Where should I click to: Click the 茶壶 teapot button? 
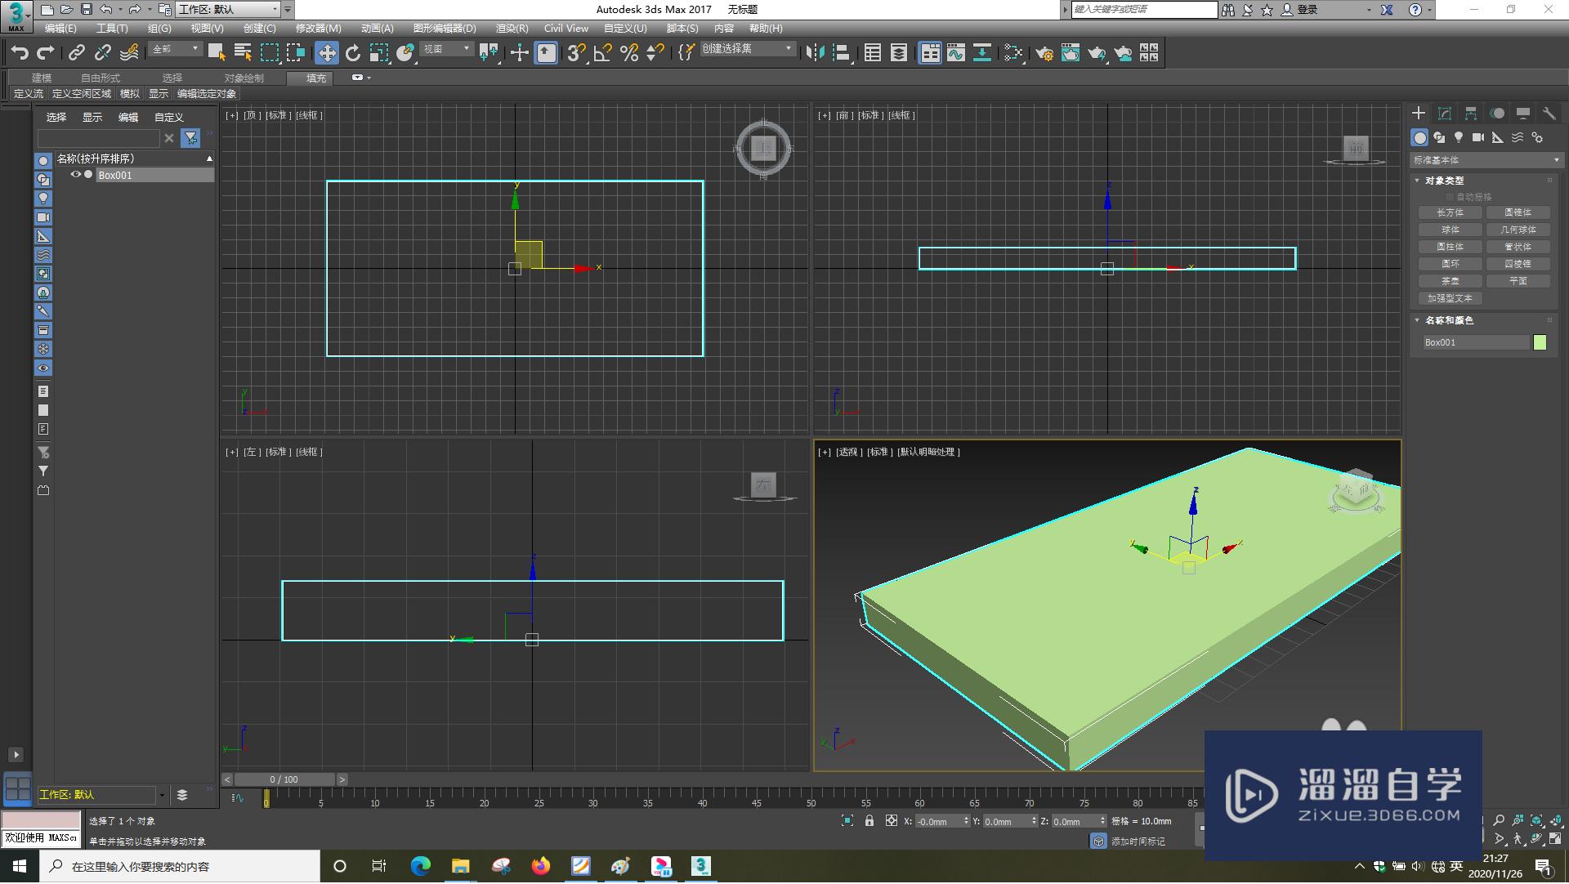click(x=1451, y=281)
